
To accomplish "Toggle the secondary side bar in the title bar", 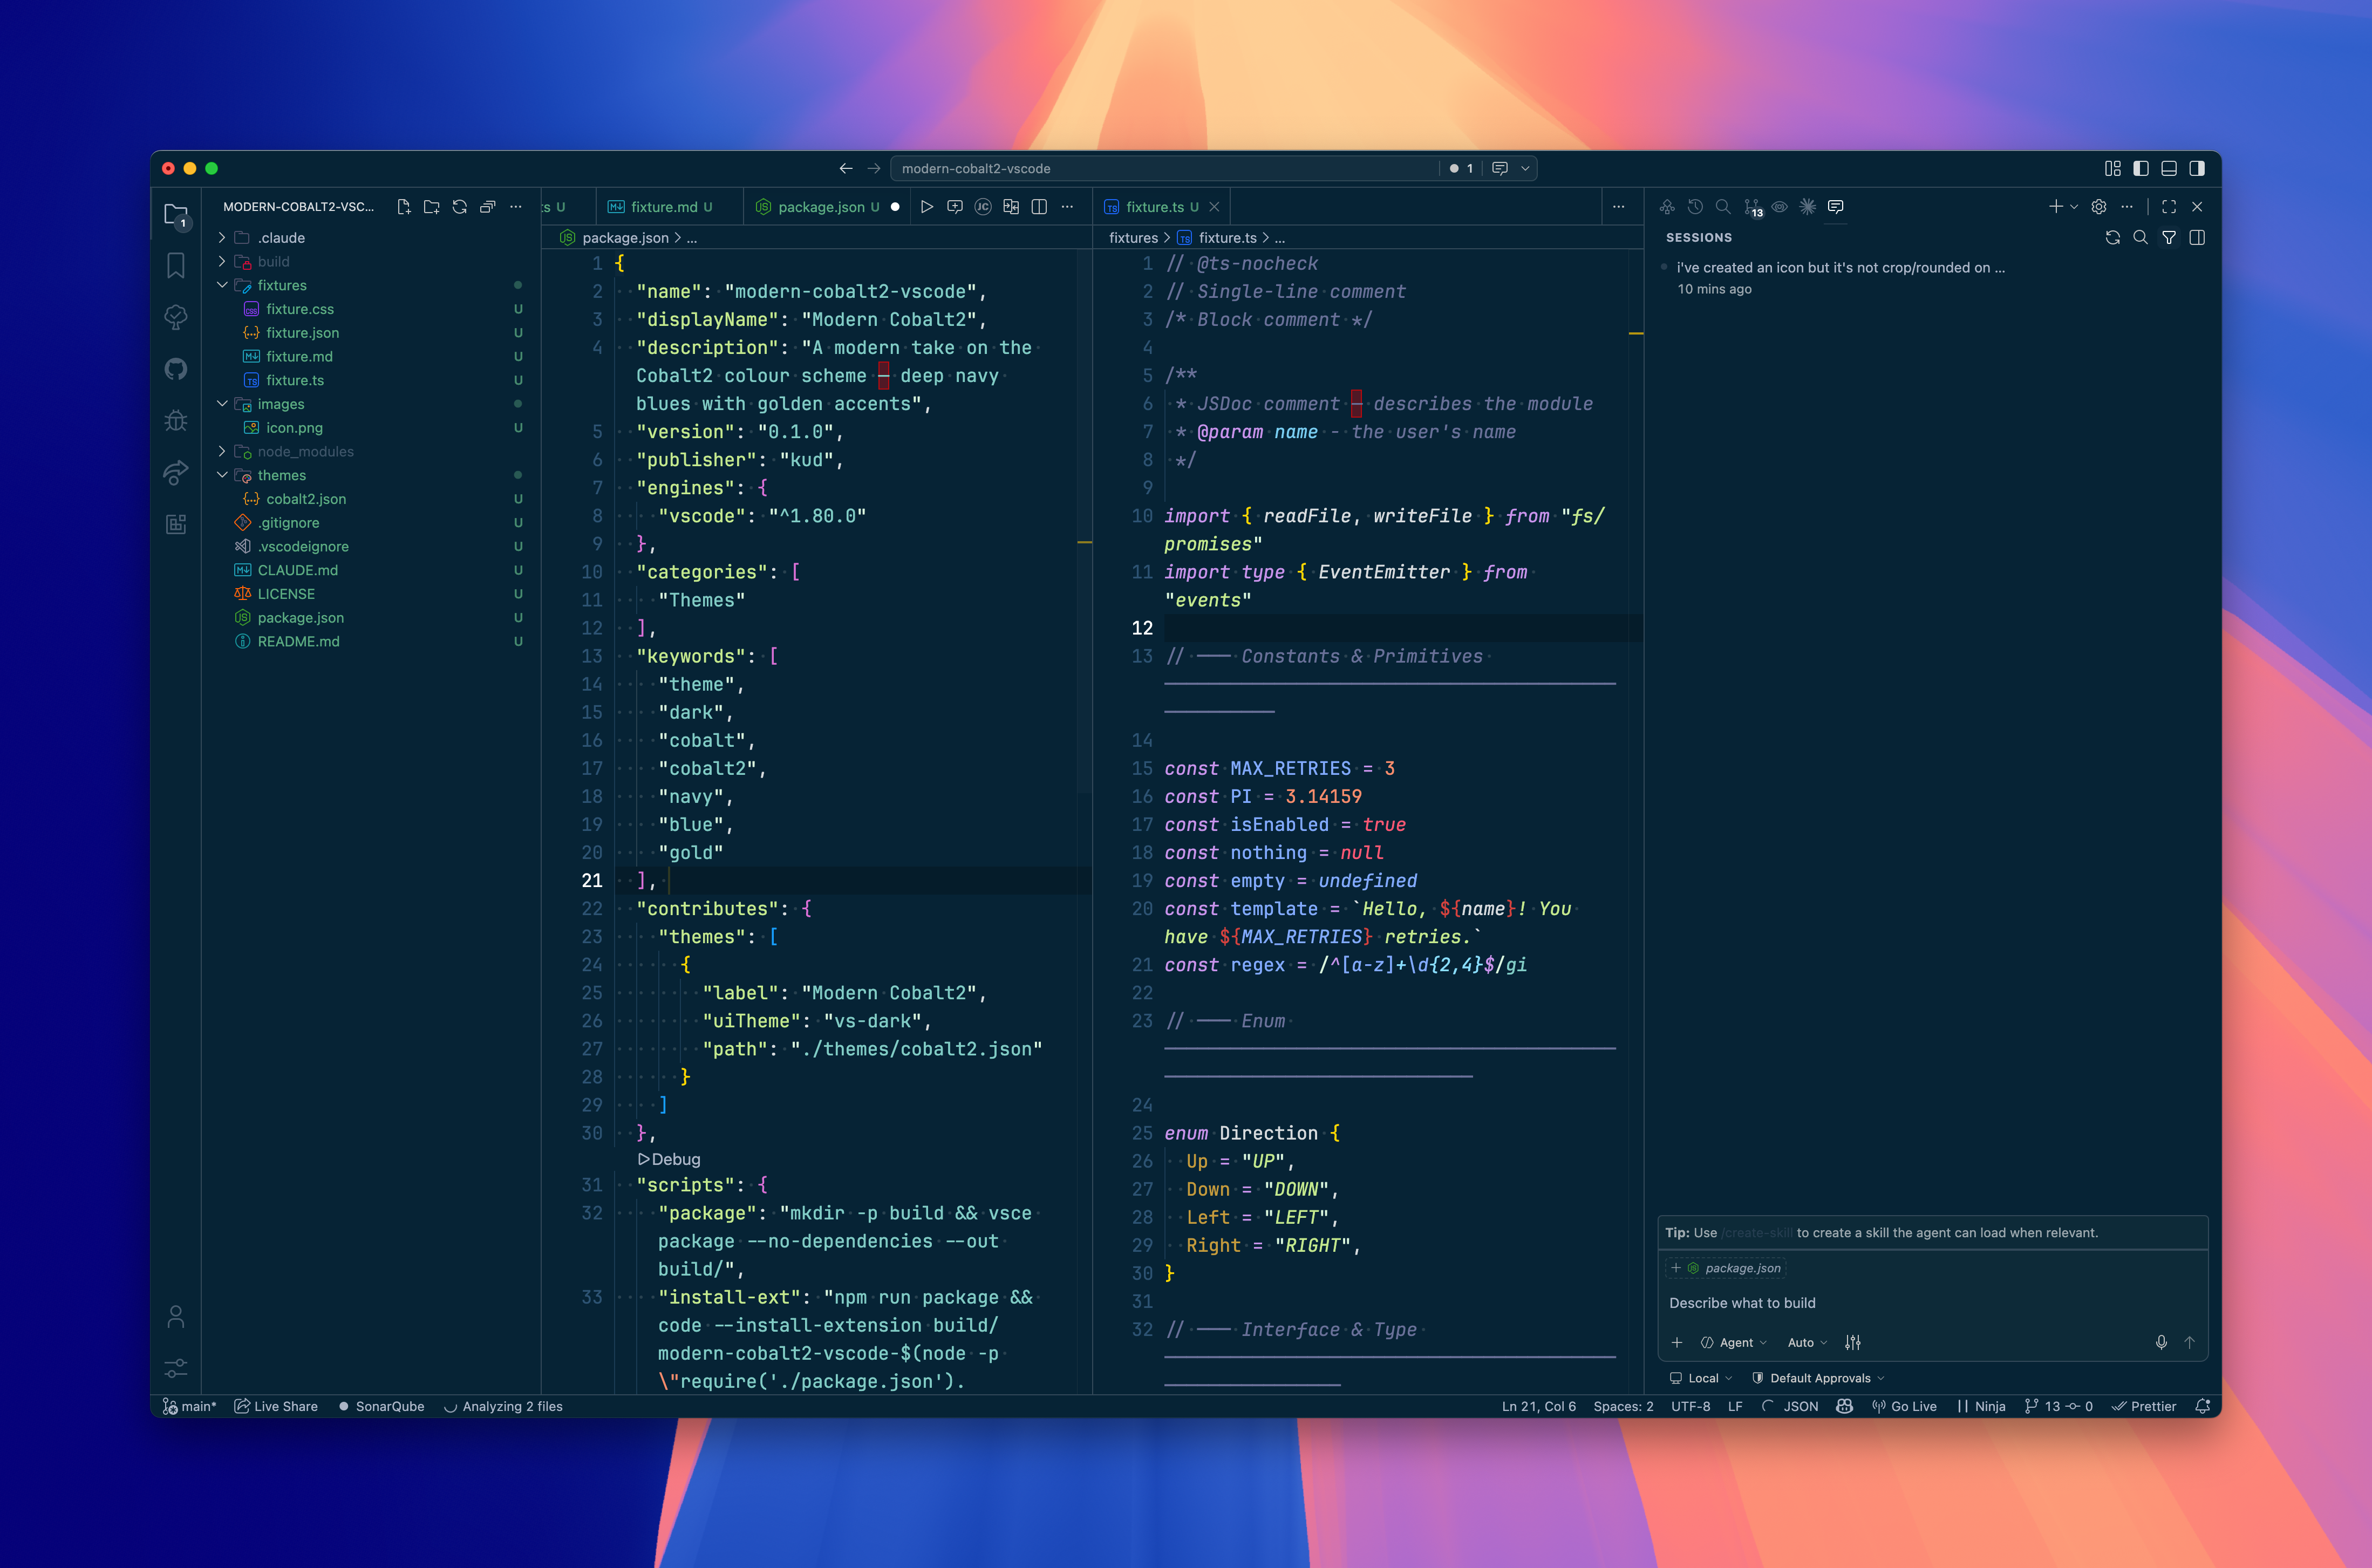I will pyautogui.click(x=2197, y=168).
